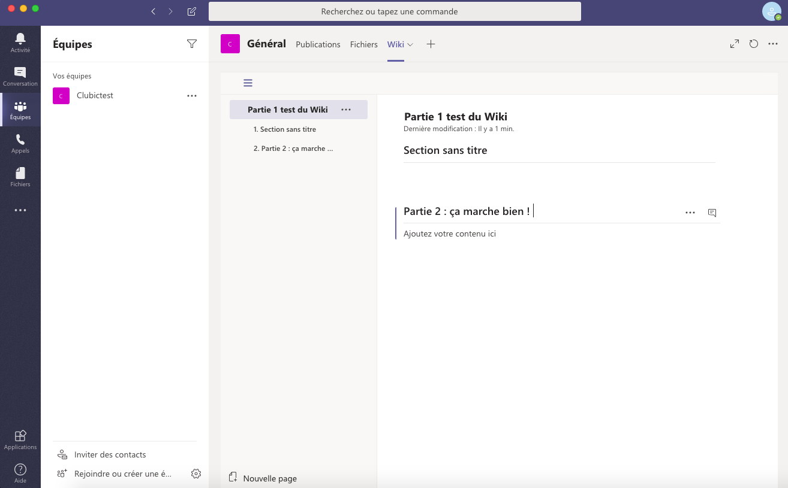Open more options for Clubictest team
The width and height of the screenshot is (788, 488).
[192, 96]
